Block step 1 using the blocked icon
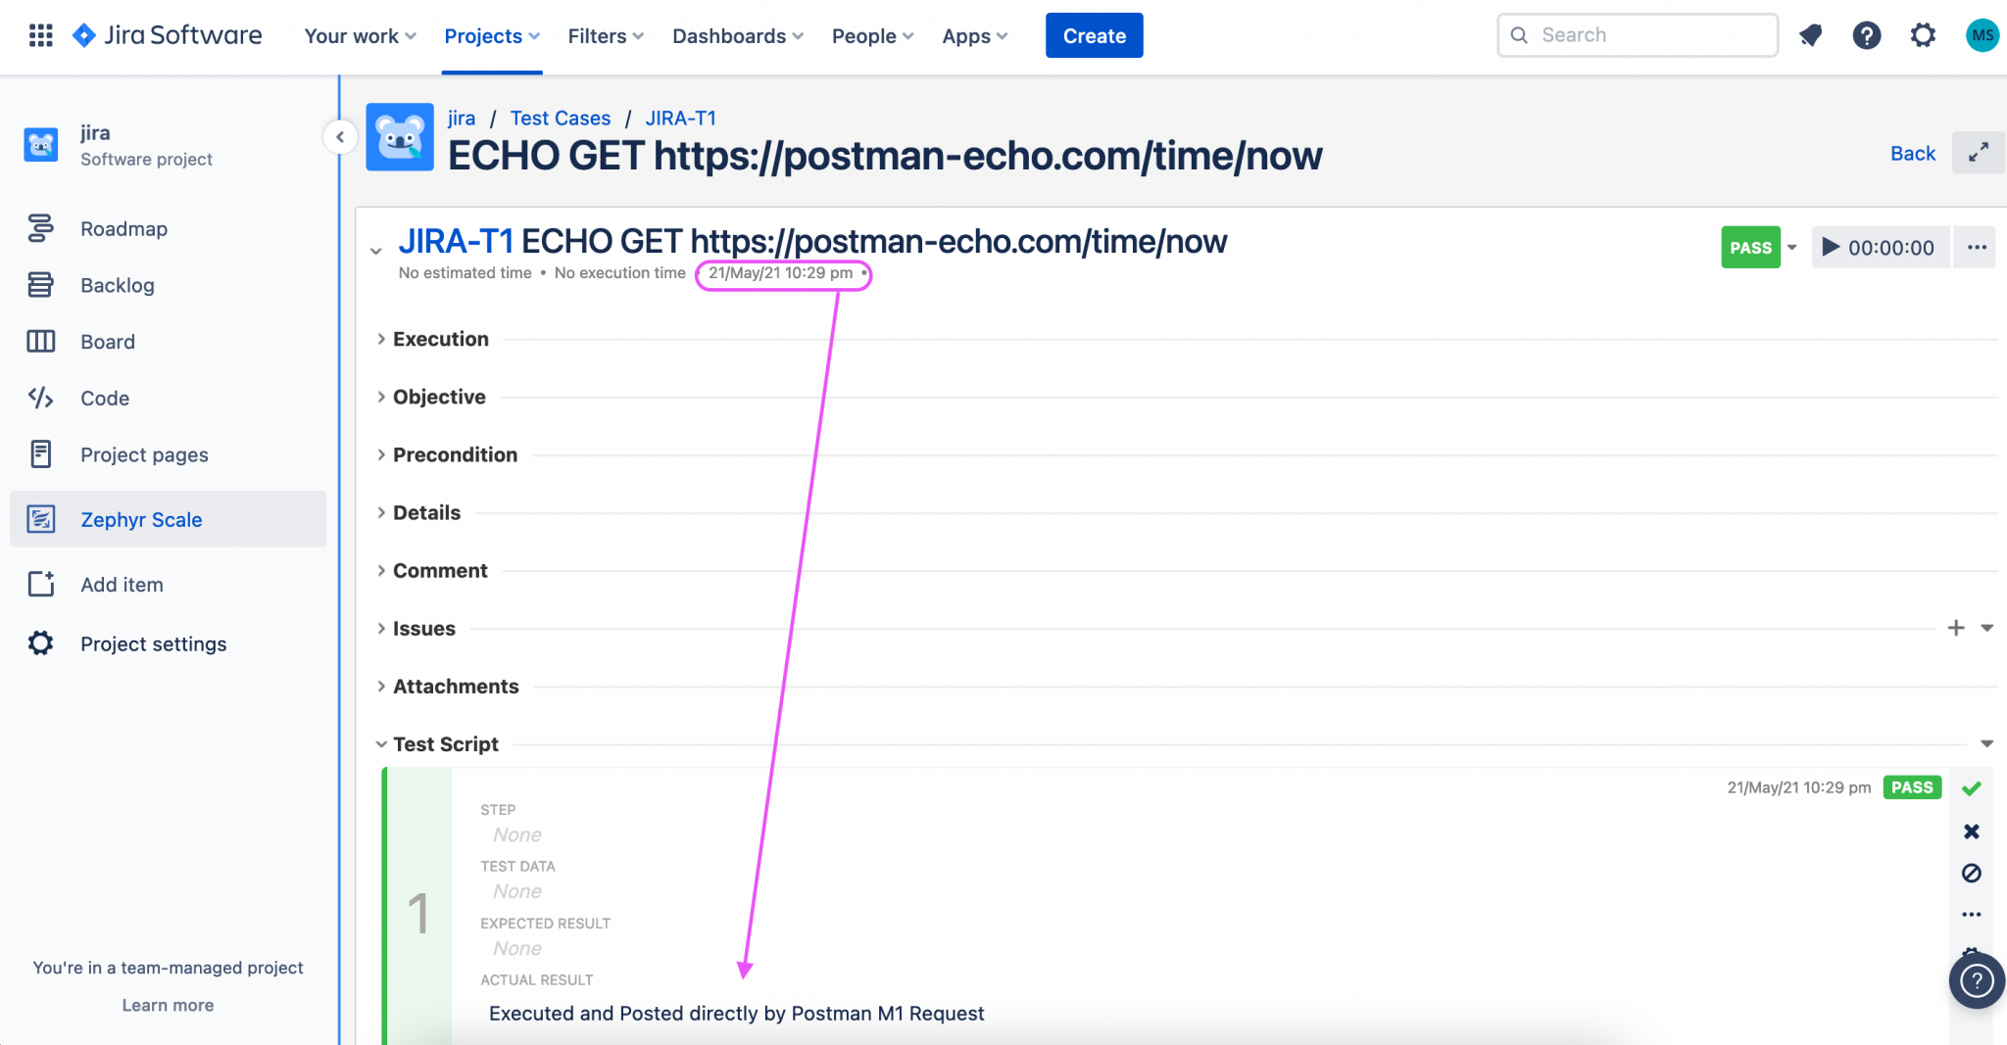Screen dimensions: 2007x1045 point(1972,873)
